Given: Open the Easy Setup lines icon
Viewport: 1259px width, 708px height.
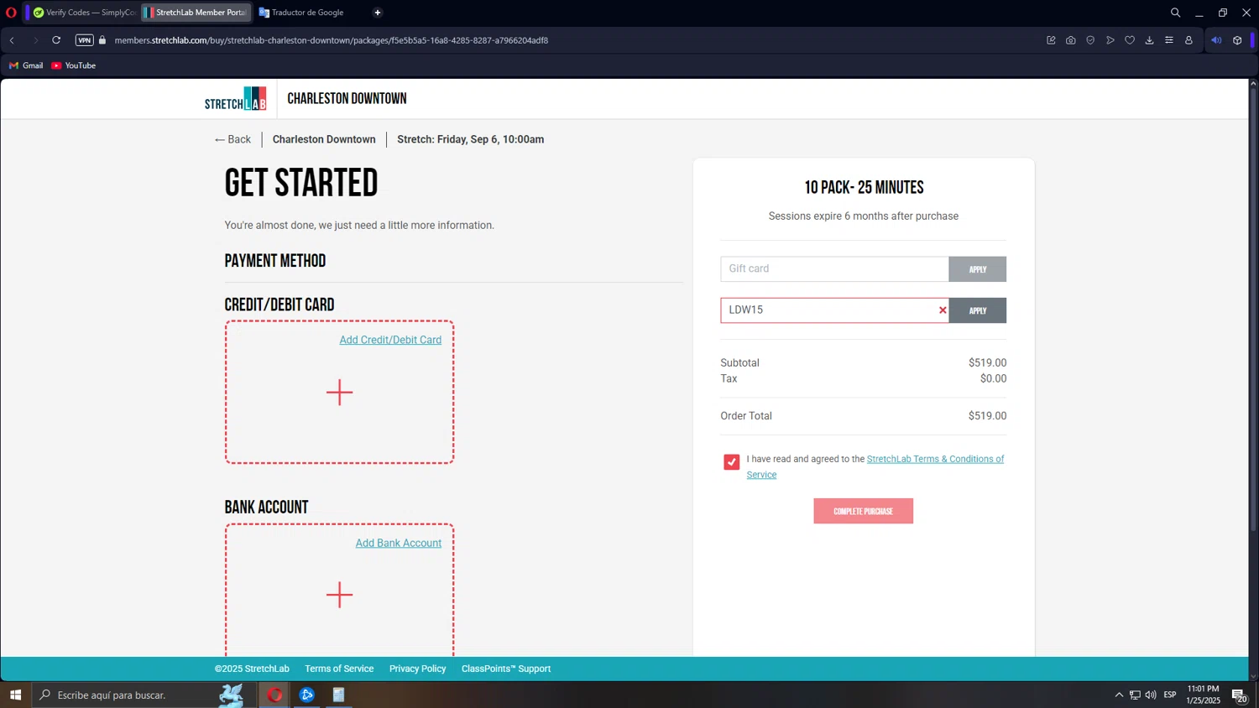Looking at the screenshot, I should pyautogui.click(x=1169, y=40).
